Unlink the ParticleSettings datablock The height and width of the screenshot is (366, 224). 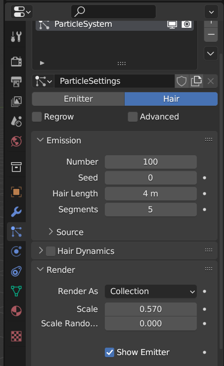coord(211,81)
